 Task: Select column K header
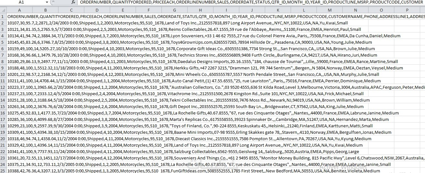coord(277,10)
